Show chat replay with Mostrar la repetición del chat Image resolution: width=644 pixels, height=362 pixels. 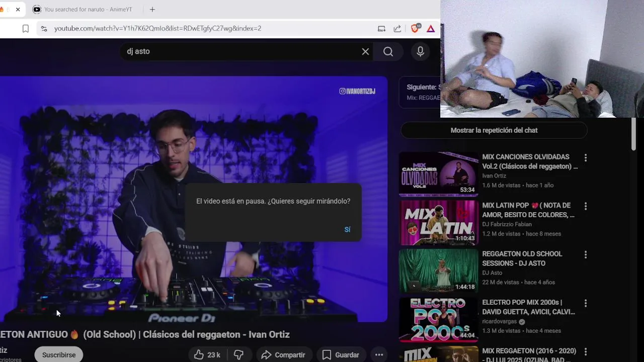494,130
